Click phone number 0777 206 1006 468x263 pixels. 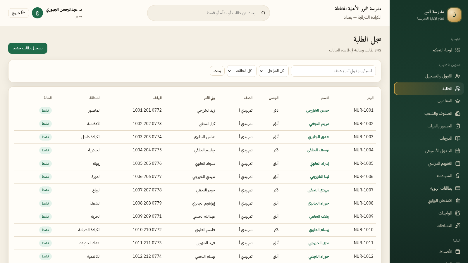point(147,177)
